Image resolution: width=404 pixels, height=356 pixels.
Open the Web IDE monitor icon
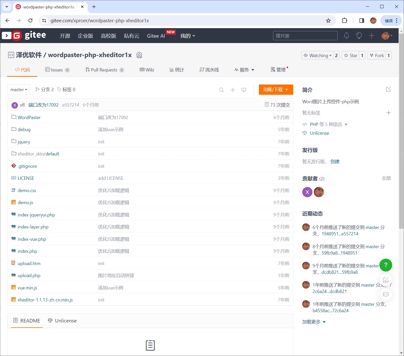[x=244, y=90]
